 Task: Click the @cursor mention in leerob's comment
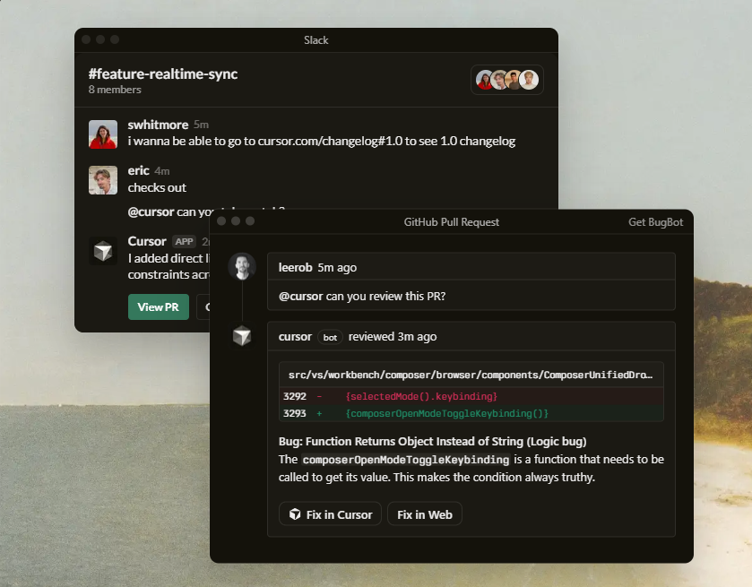300,297
